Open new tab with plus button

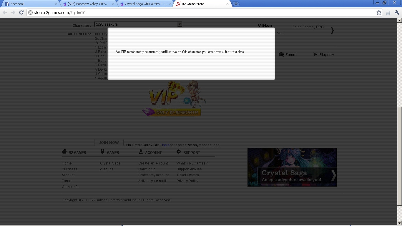[236, 4]
